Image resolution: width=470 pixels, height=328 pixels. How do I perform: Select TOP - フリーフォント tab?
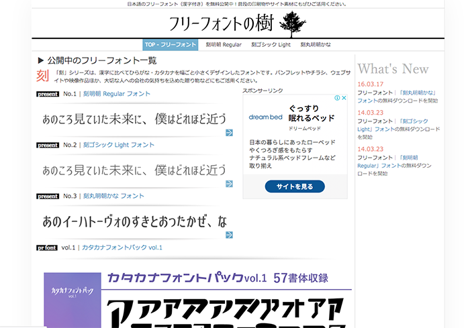[171, 45]
